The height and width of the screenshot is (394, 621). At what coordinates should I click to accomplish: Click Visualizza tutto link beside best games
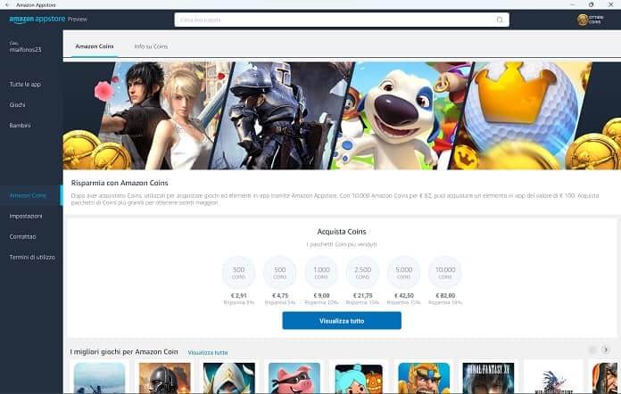point(208,352)
